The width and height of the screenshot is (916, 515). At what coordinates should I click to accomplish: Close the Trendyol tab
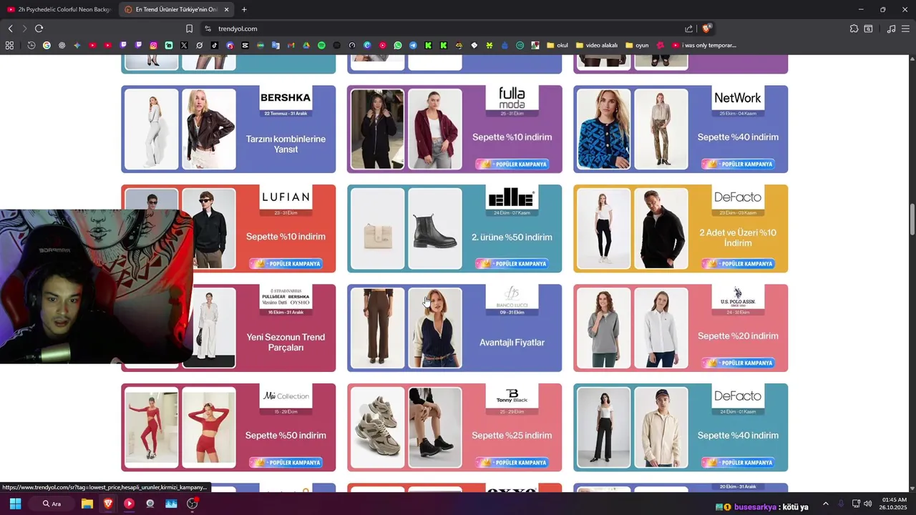(x=227, y=9)
